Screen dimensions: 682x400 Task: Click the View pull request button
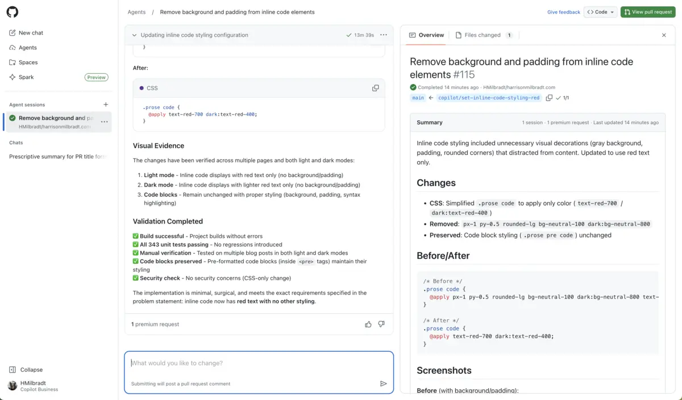click(648, 12)
